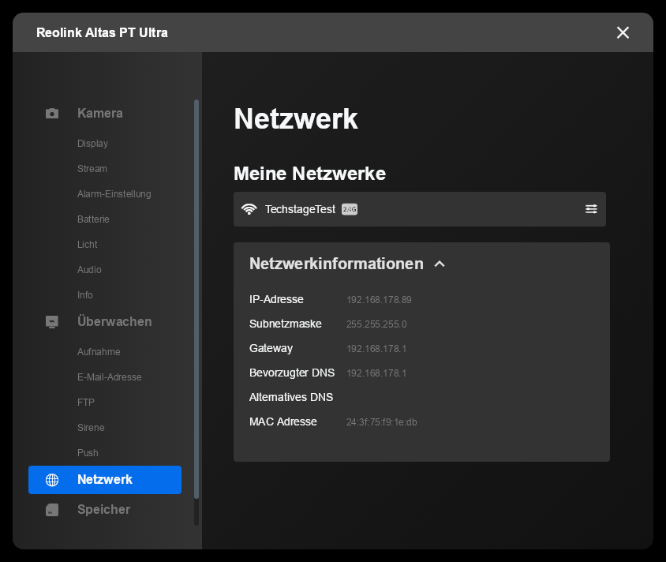Click the camera icon beside Kamera
666x562 pixels.
[x=52, y=114]
